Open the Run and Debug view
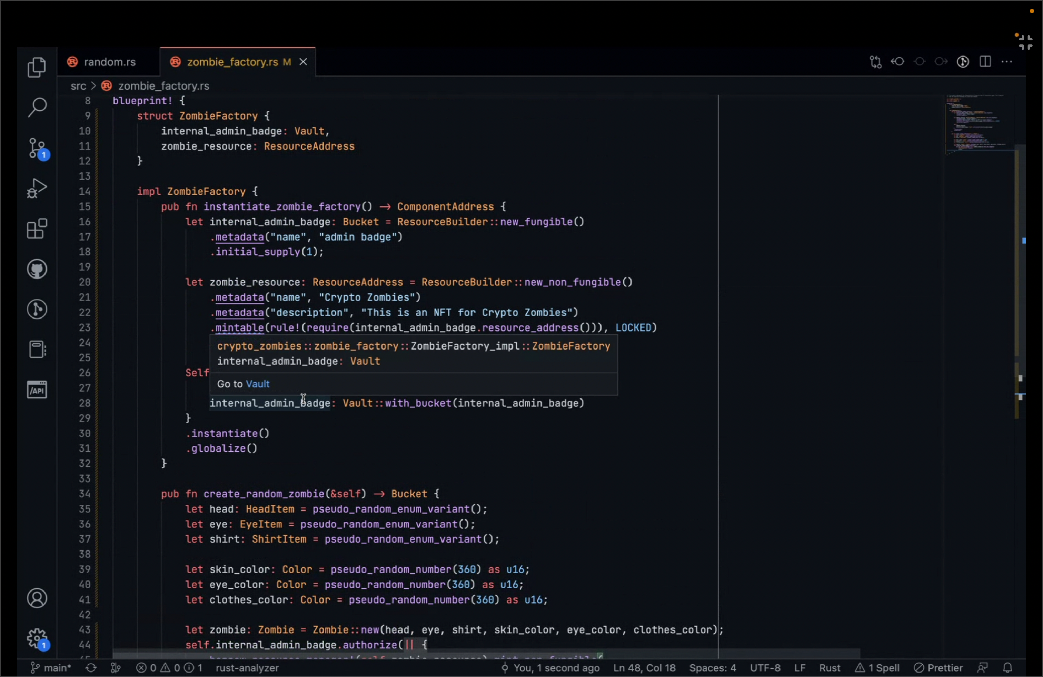The width and height of the screenshot is (1043, 677). (x=37, y=188)
